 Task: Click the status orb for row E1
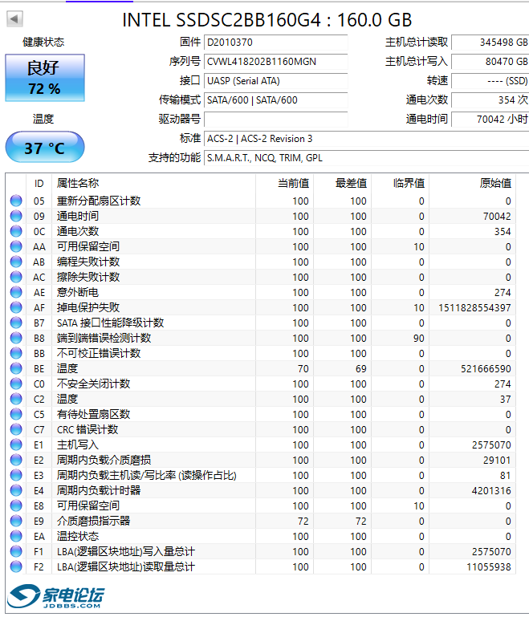[x=16, y=444]
